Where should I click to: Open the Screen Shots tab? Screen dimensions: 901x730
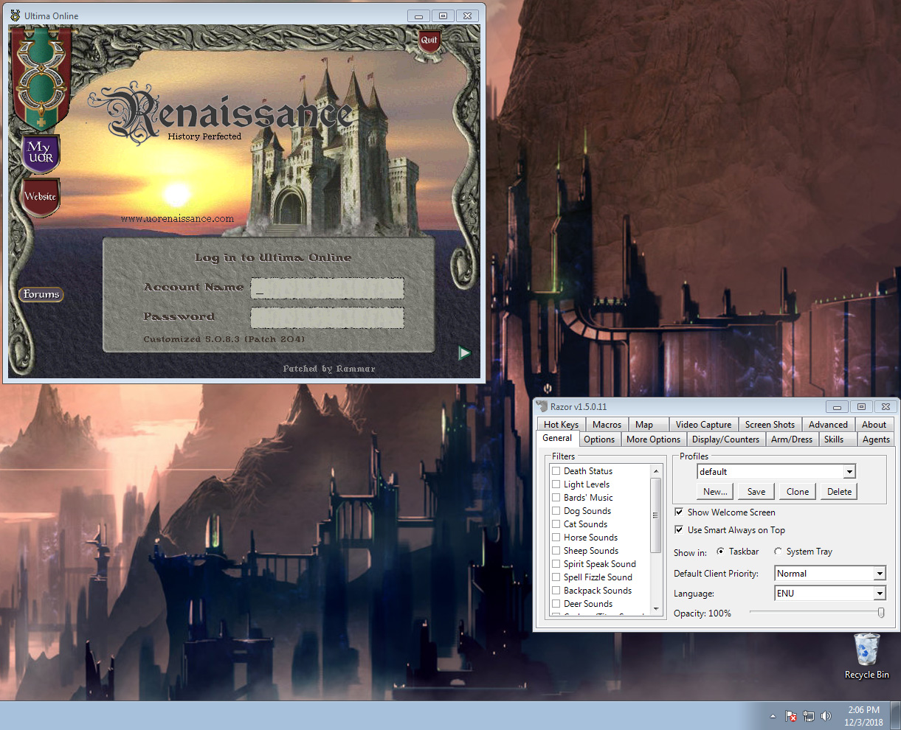pos(770,425)
